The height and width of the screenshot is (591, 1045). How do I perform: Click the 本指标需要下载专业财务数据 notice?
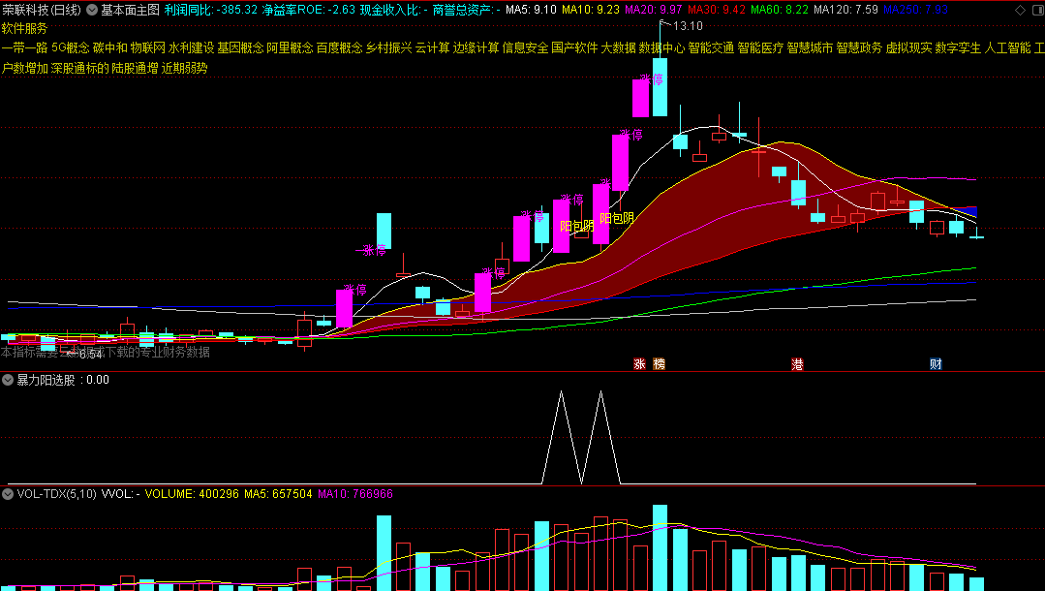pyautogui.click(x=106, y=352)
